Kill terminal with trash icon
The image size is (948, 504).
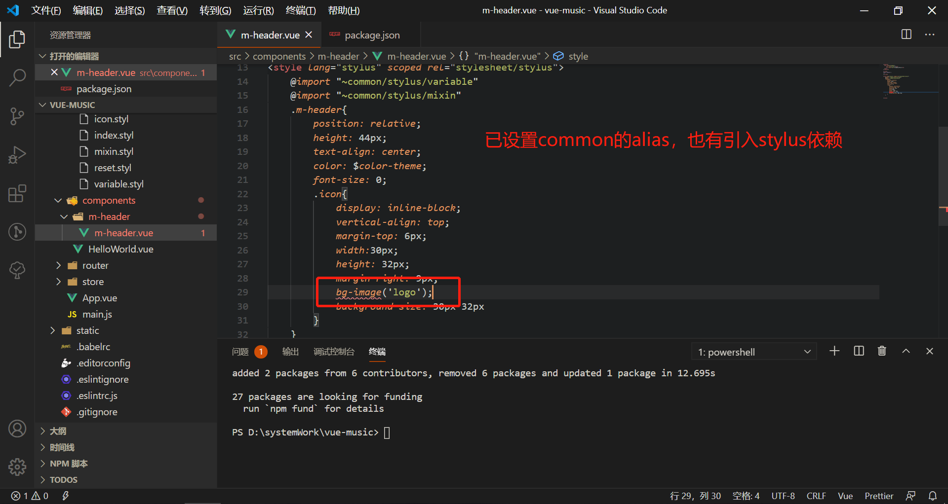(882, 351)
